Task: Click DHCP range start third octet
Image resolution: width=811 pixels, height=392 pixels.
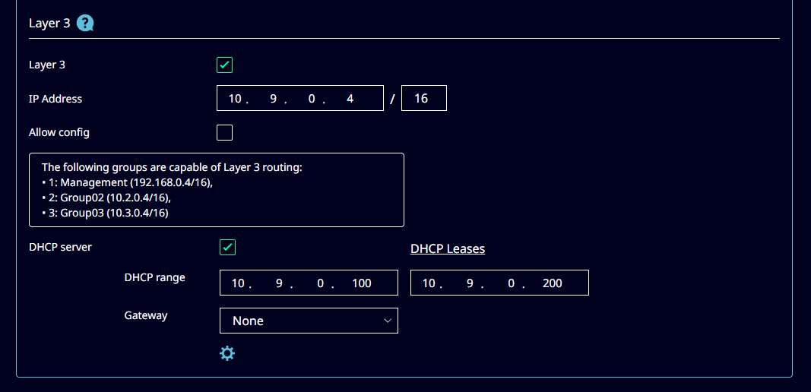Action: point(321,283)
